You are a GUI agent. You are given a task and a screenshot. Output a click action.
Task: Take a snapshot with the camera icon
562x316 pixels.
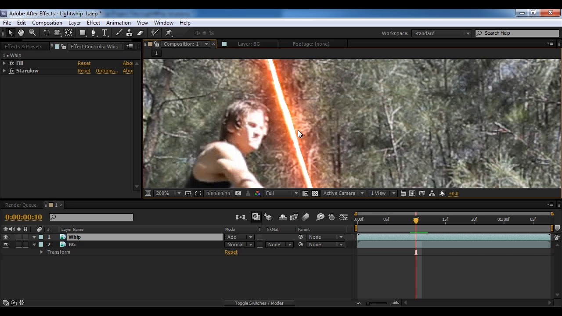click(x=238, y=193)
